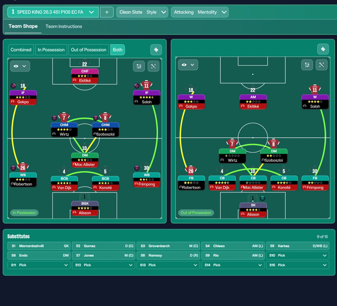This screenshot has width=337, height=306.
Task: Select Szoboszlai's number 8 shirt on left pitch
Action: click(105, 117)
